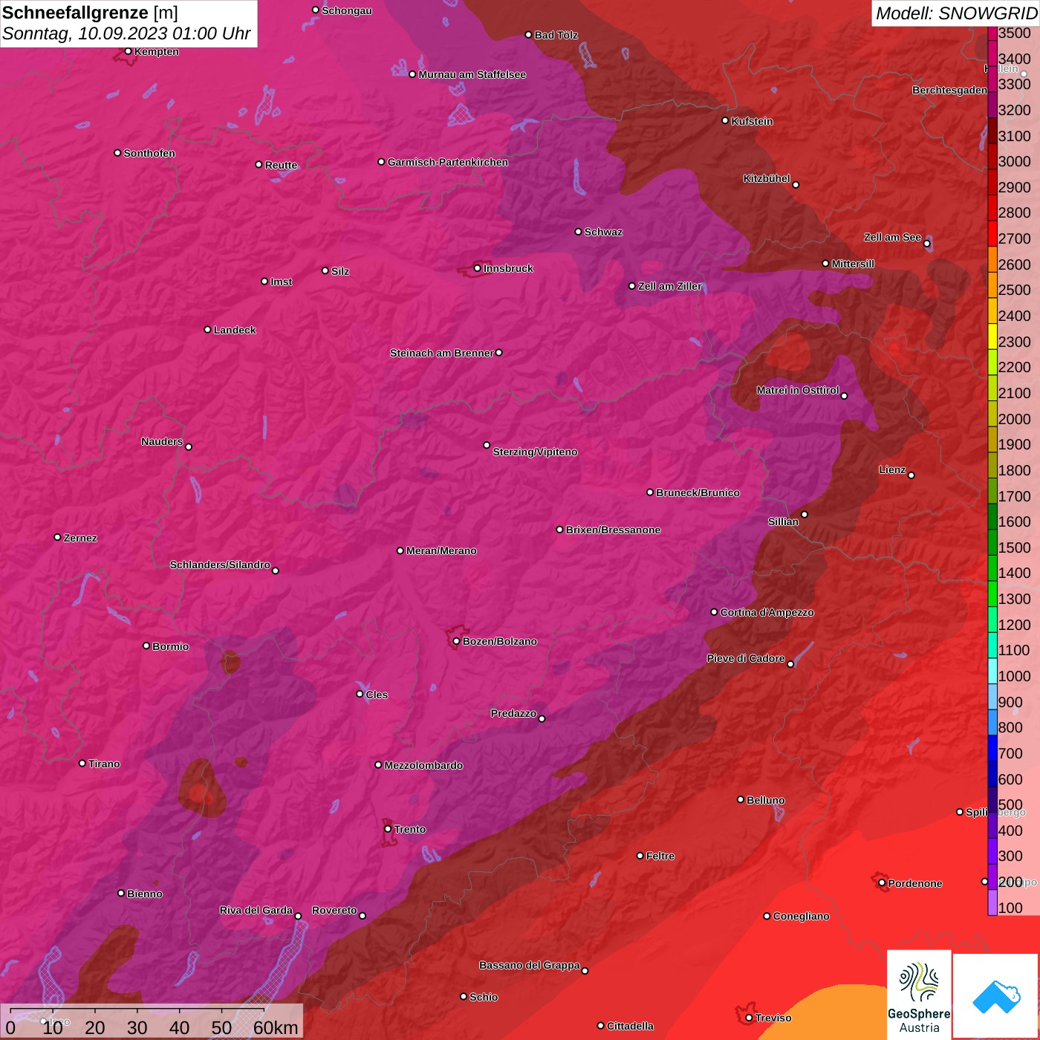The height and width of the screenshot is (1040, 1040).
Task: Click the Zell am See marker
Action: [926, 243]
